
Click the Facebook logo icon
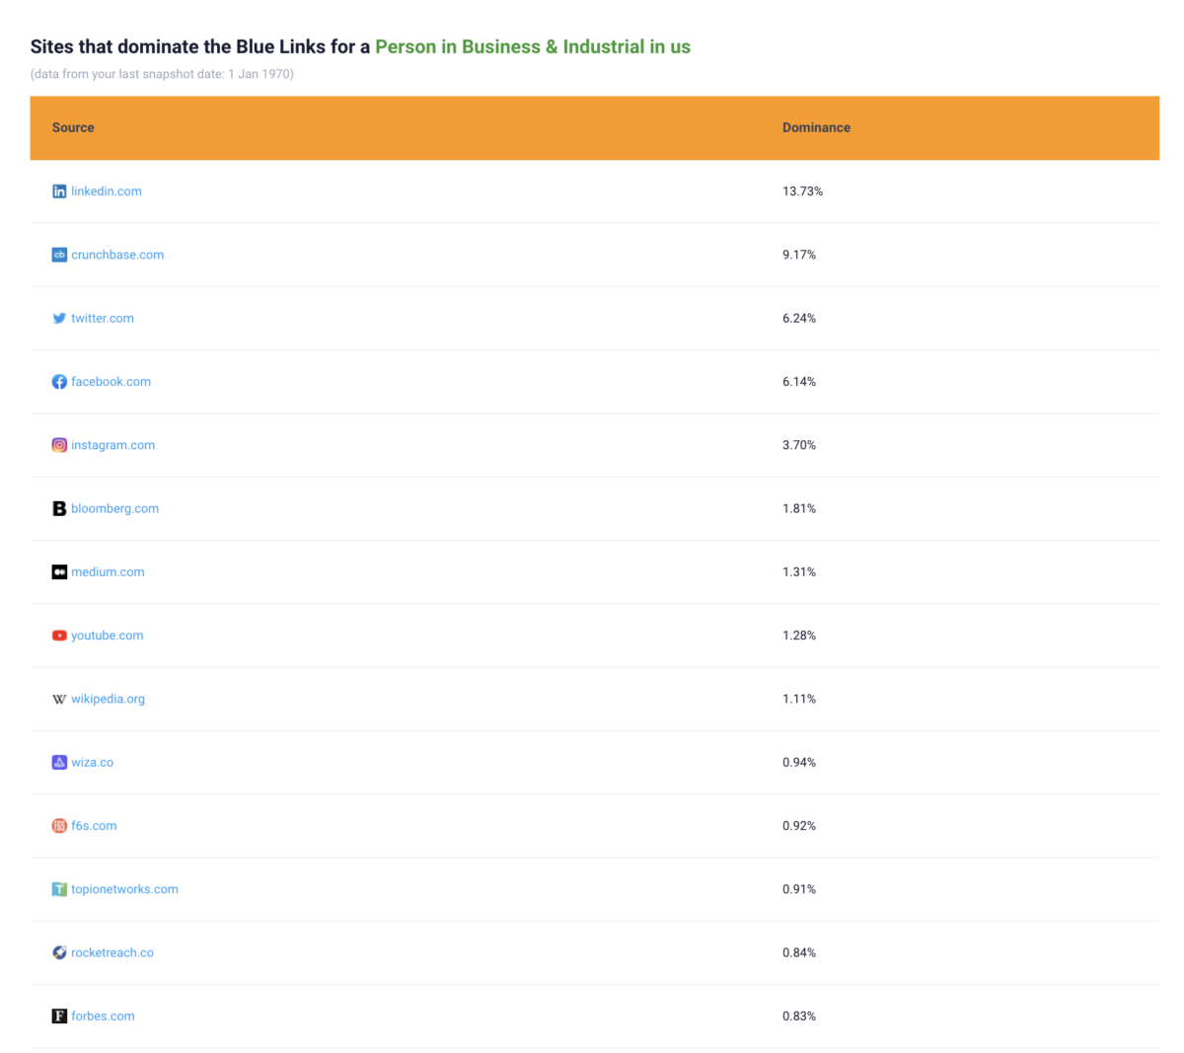tap(59, 382)
